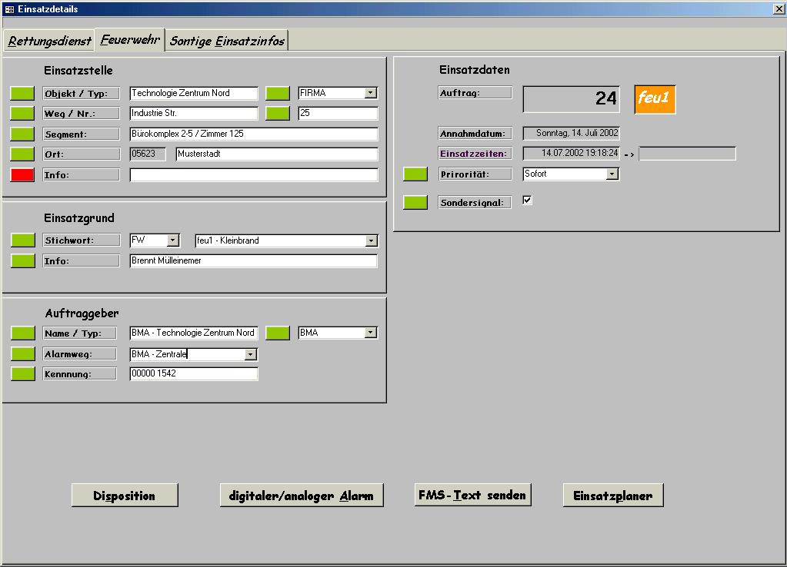Switch to the Rettungsdienst tab

[x=49, y=41]
